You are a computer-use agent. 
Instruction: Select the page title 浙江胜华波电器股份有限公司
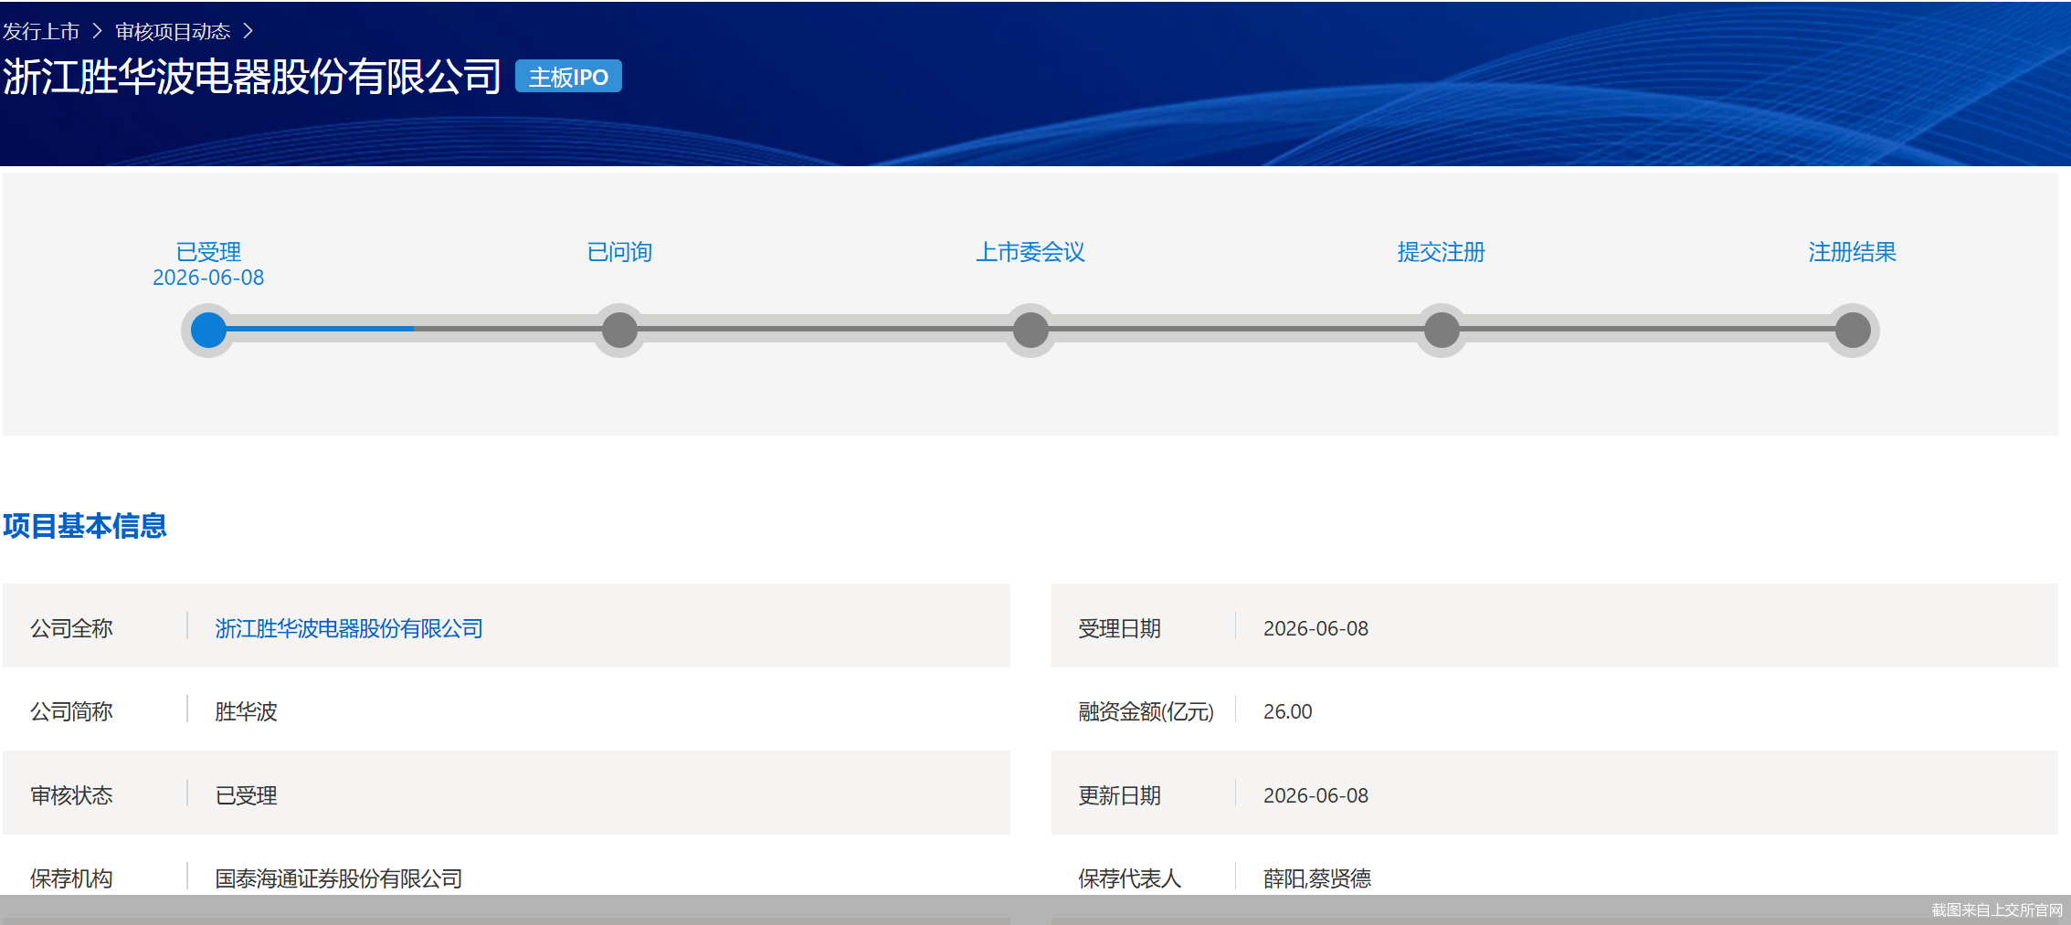tap(252, 77)
